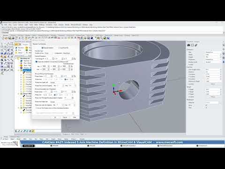Switch to the Standard toolbar tab

pyautogui.click(x=6, y=35)
